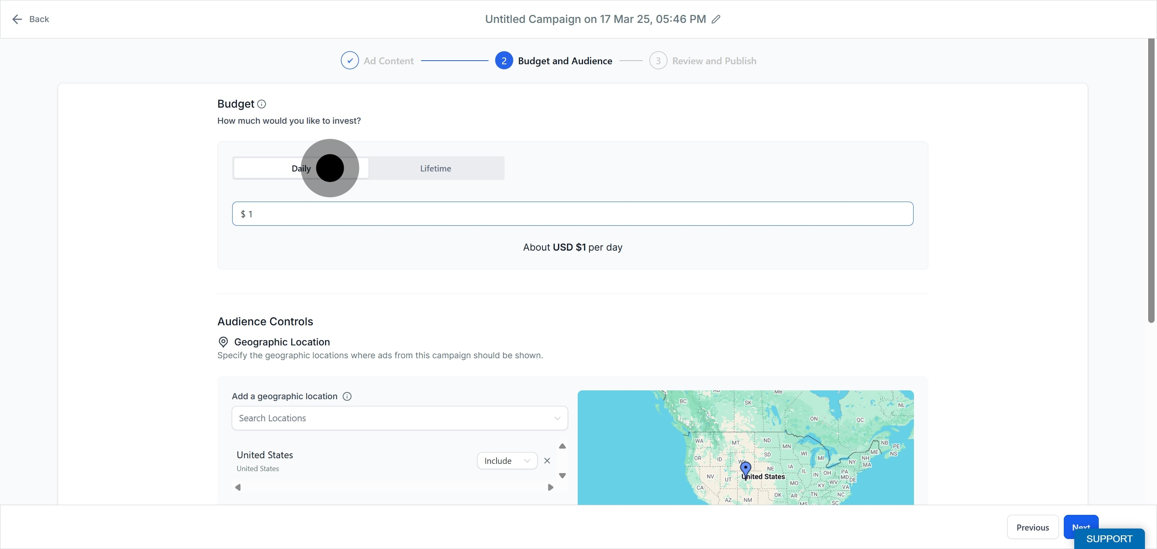Remove United States location with X
Image resolution: width=1157 pixels, height=549 pixels.
(x=547, y=461)
